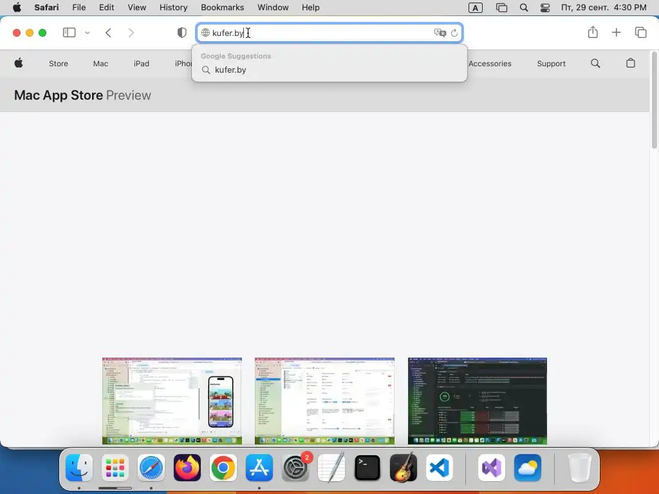This screenshot has width=659, height=494.
Task: Open Visual Studio Code from the Dock
Action: click(x=440, y=468)
